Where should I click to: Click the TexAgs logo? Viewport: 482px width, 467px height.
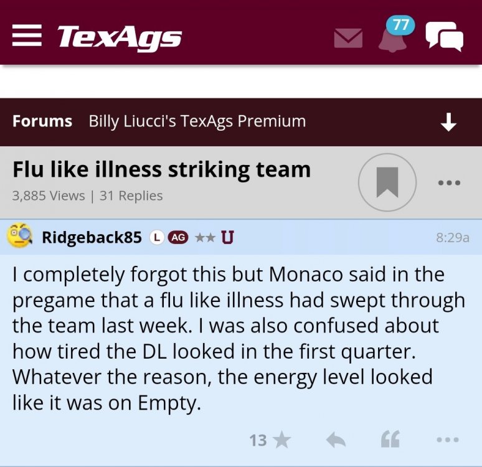119,37
